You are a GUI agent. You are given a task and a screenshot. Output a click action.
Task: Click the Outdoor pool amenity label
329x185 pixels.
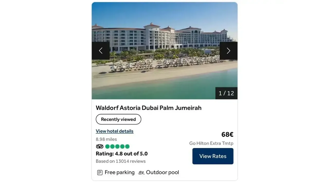[162, 172]
